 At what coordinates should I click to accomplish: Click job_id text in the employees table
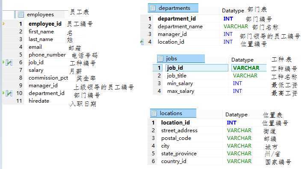[x=36, y=62]
